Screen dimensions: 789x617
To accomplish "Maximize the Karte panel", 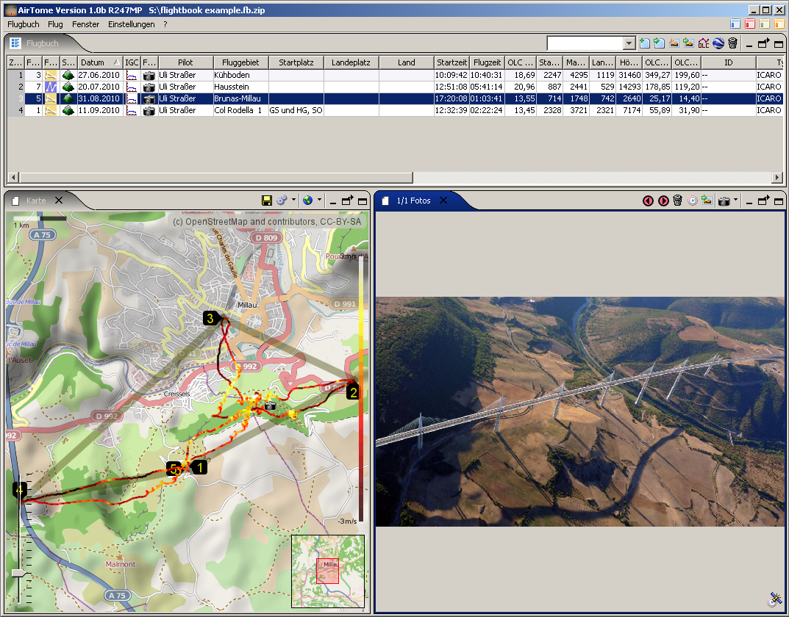I will click(362, 201).
